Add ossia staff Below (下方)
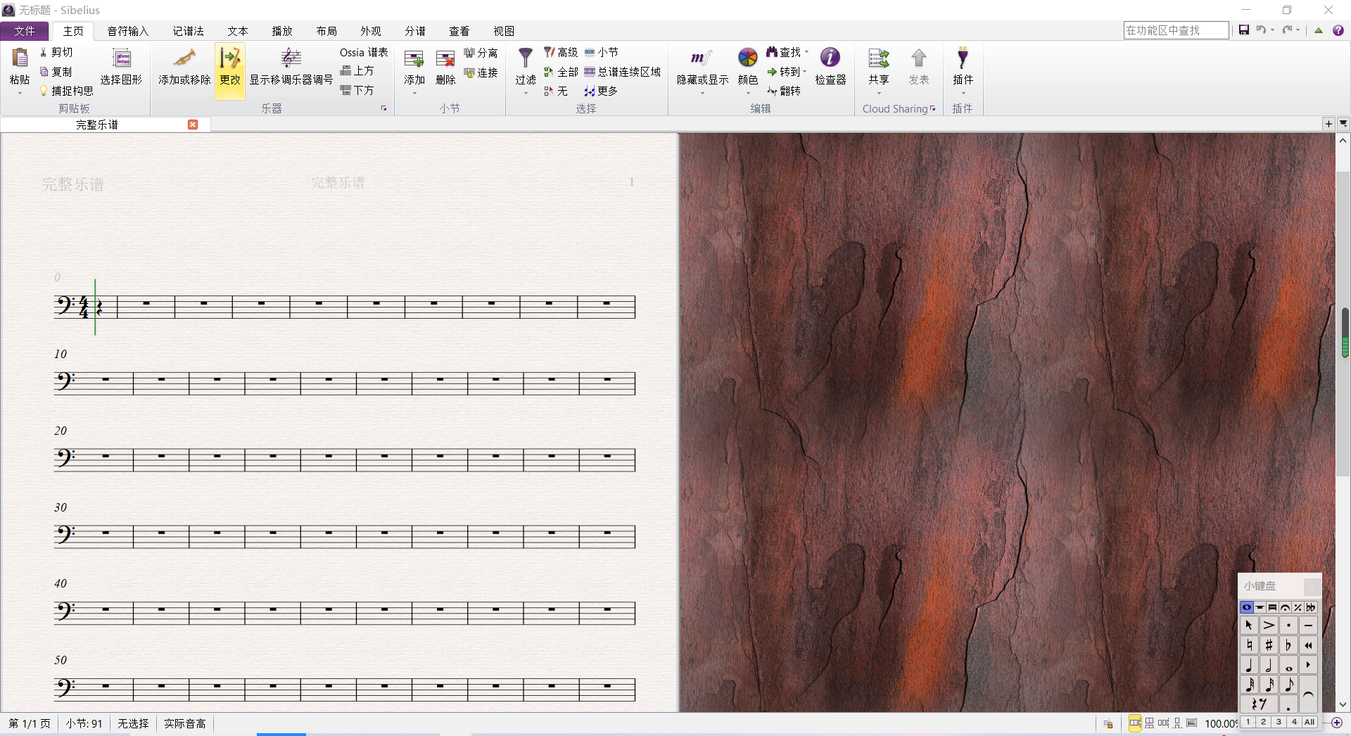 coord(357,90)
